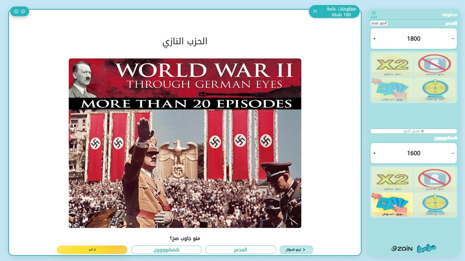Decrease the 1600 score with minus
This screenshot has height=261, width=465.
point(453,153)
